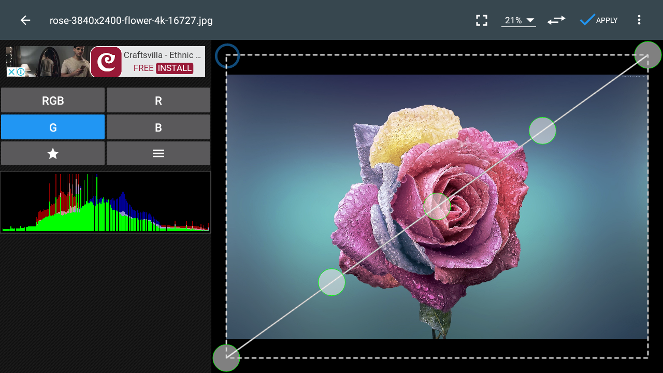Open the 21% zoom dropdown
The height and width of the screenshot is (373, 663).
tap(518, 20)
